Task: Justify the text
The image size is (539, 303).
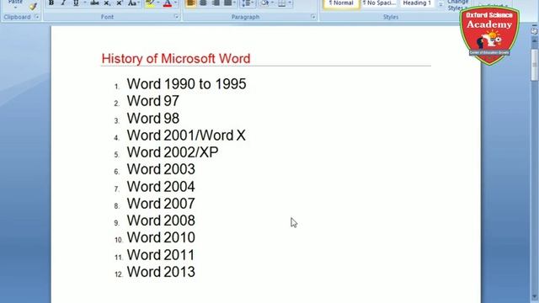Action: coord(228,3)
